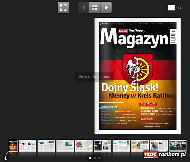
Task: Go to next page arrow
Action: point(106,8)
